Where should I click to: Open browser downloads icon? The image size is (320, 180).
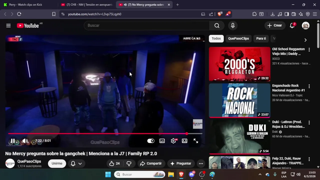(273, 14)
